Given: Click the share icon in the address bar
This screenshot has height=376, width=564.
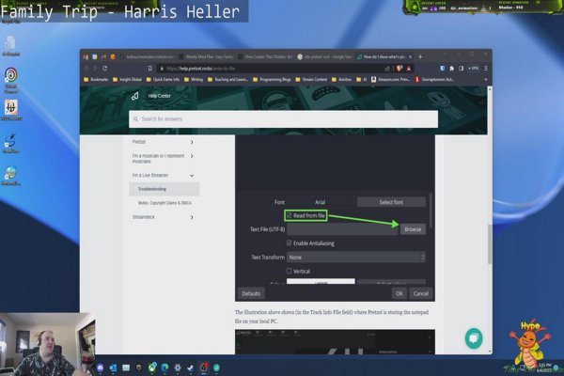Looking at the screenshot, I should pyautogui.click(x=387, y=69).
